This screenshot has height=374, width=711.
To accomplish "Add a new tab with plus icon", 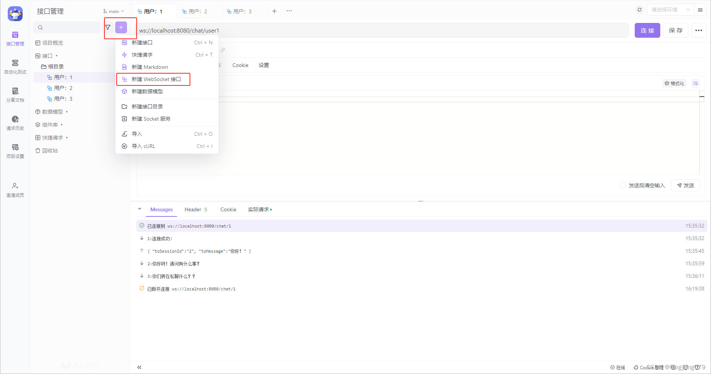I will (x=274, y=11).
